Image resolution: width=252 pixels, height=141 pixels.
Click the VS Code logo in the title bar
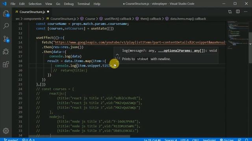click(4, 4)
